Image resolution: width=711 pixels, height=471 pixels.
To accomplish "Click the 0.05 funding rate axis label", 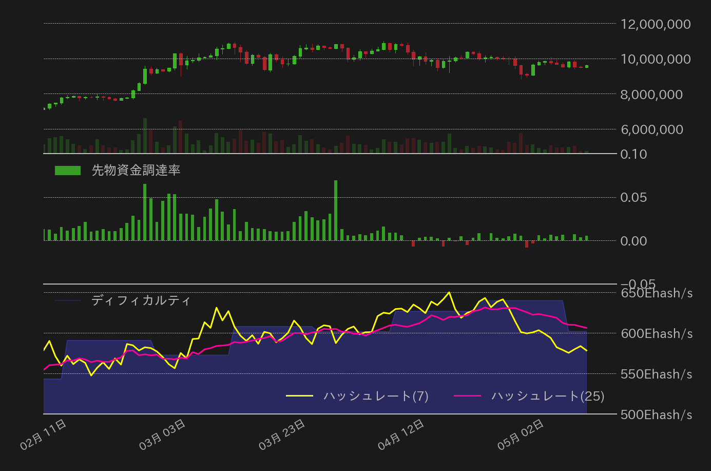I will tap(633, 198).
